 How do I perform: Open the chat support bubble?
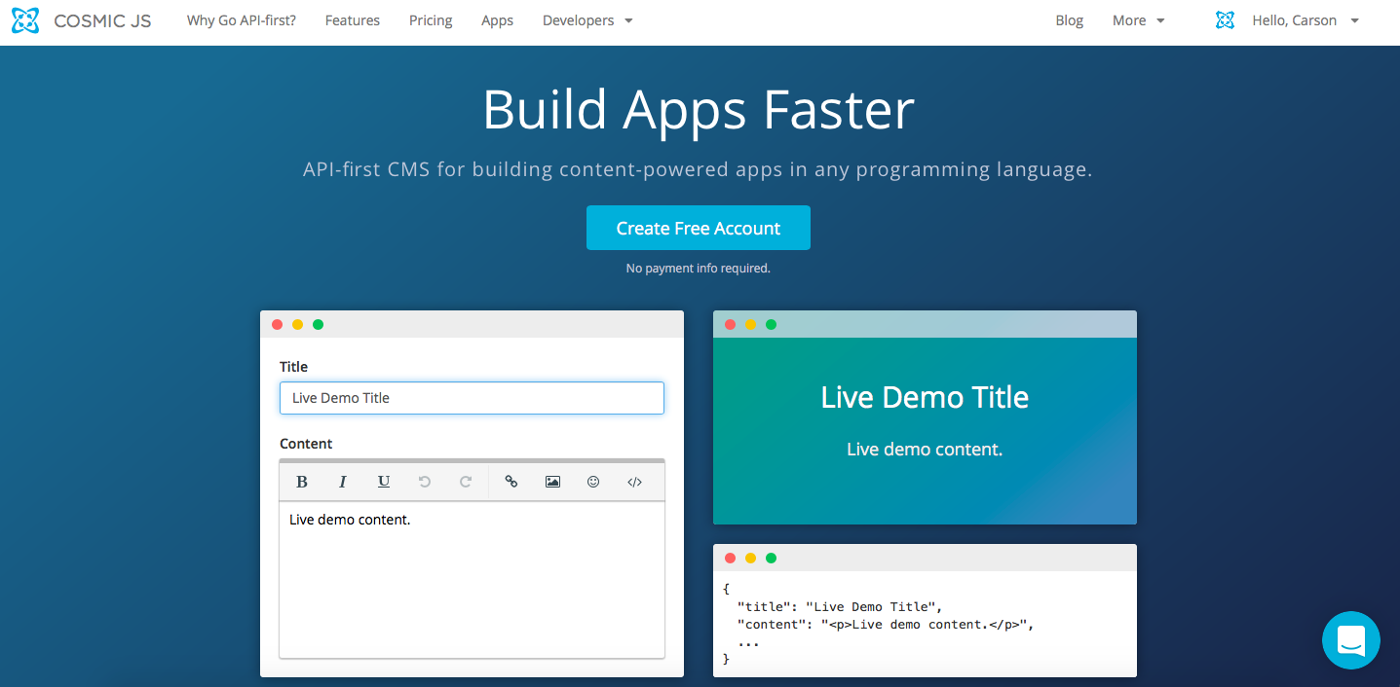pyautogui.click(x=1350, y=640)
